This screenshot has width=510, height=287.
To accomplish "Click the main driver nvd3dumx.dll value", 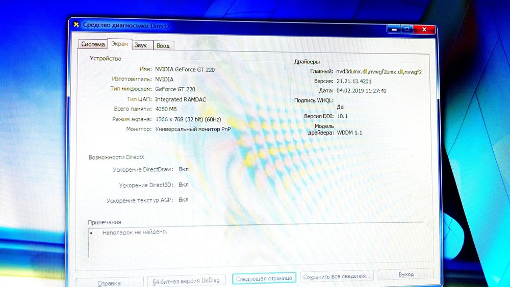I will click(379, 72).
